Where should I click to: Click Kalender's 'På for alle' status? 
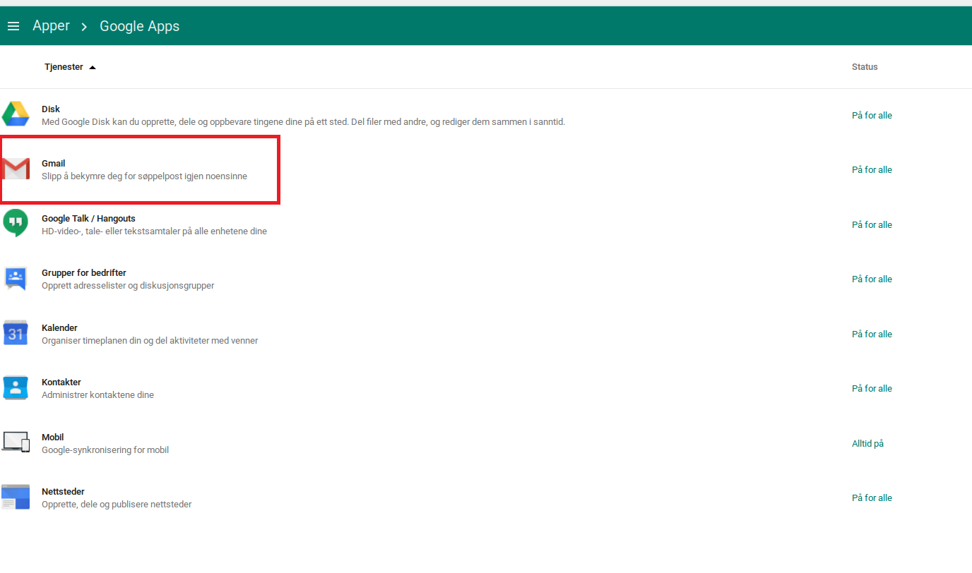point(872,334)
